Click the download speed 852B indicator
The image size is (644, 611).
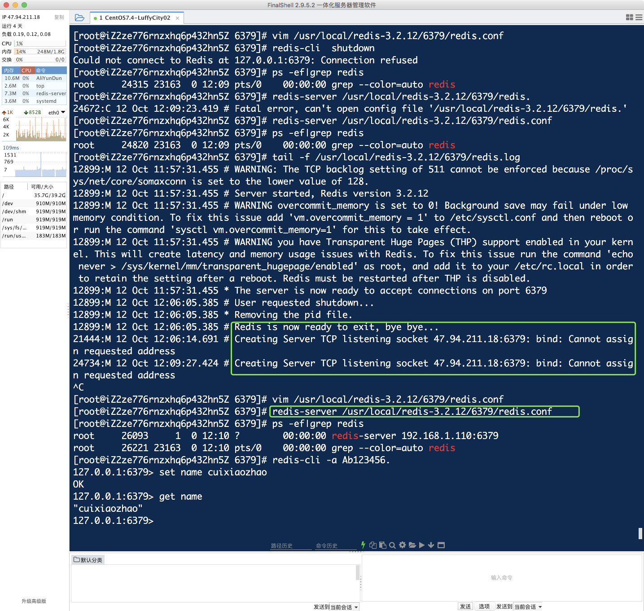point(32,113)
